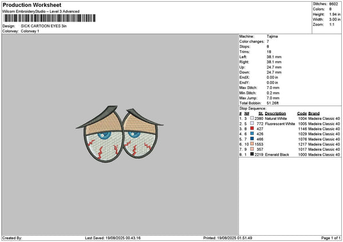Click the Emerald Black thread swatch

[252, 154]
